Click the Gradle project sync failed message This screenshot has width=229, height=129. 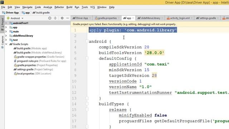tap(124, 24)
